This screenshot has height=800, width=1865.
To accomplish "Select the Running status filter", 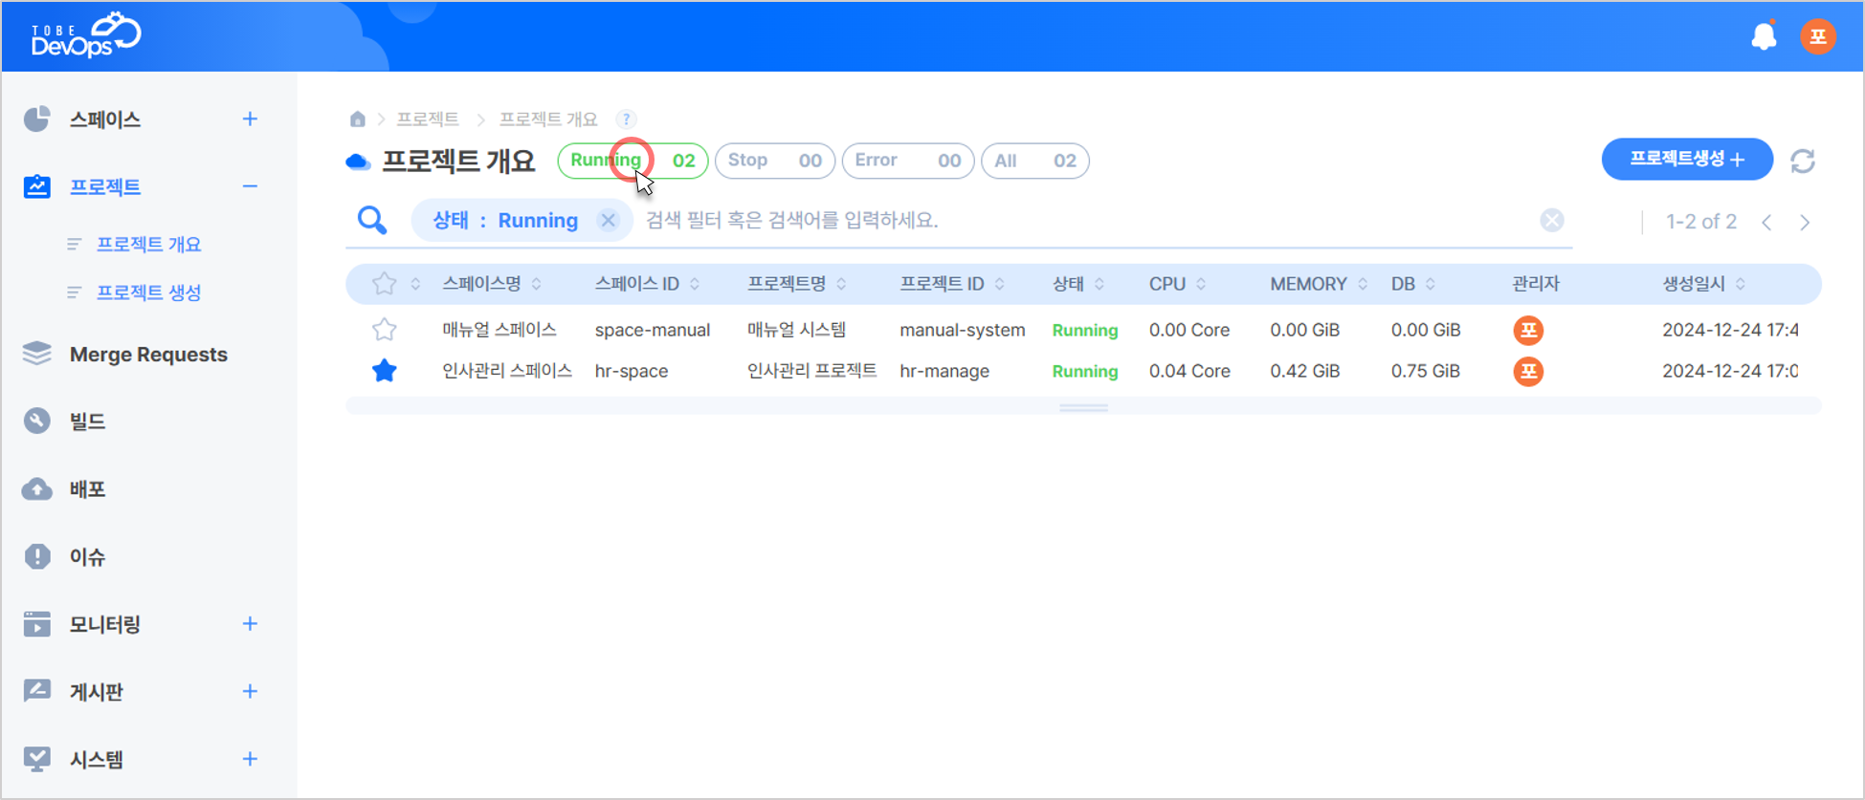I will click(x=633, y=161).
